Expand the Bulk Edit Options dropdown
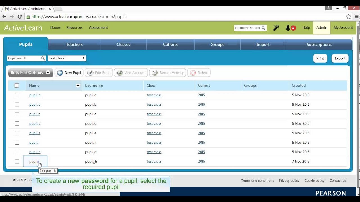 (31, 73)
